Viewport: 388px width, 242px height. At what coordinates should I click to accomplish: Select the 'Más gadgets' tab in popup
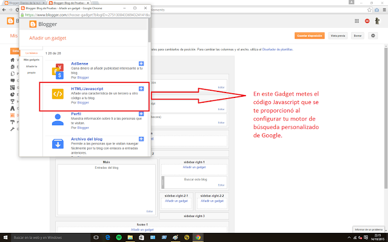pos(32,60)
